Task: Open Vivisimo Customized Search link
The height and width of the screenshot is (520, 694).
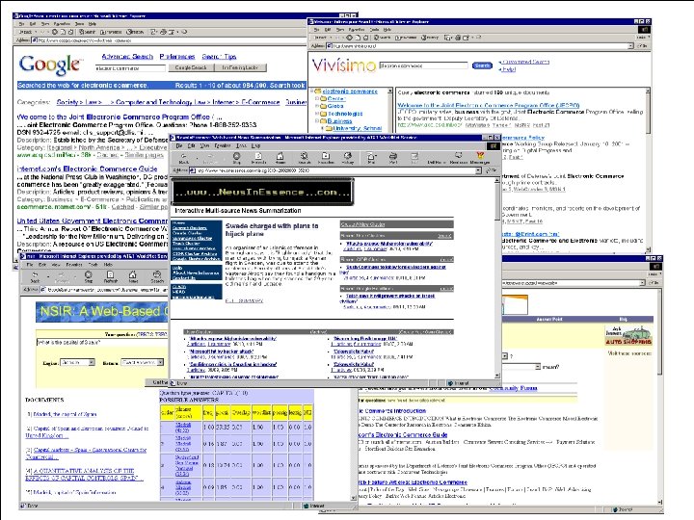Action: [x=526, y=62]
